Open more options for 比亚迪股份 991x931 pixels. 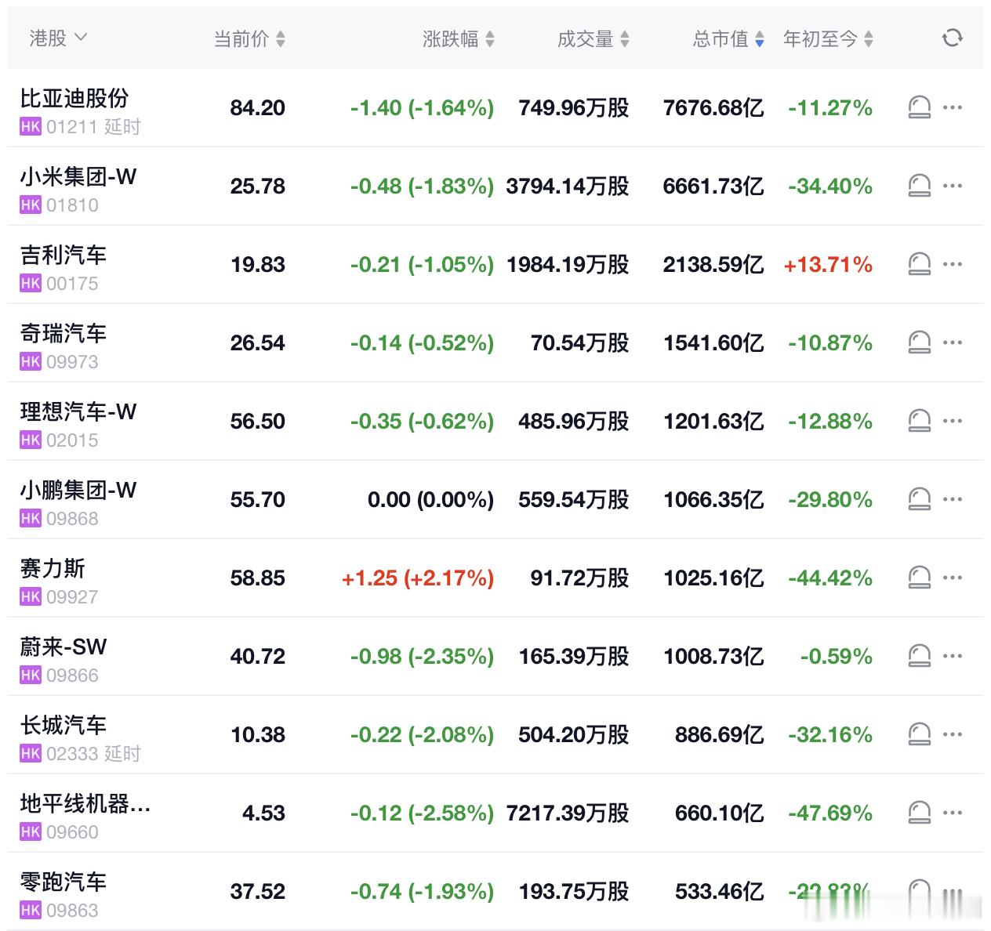(953, 107)
